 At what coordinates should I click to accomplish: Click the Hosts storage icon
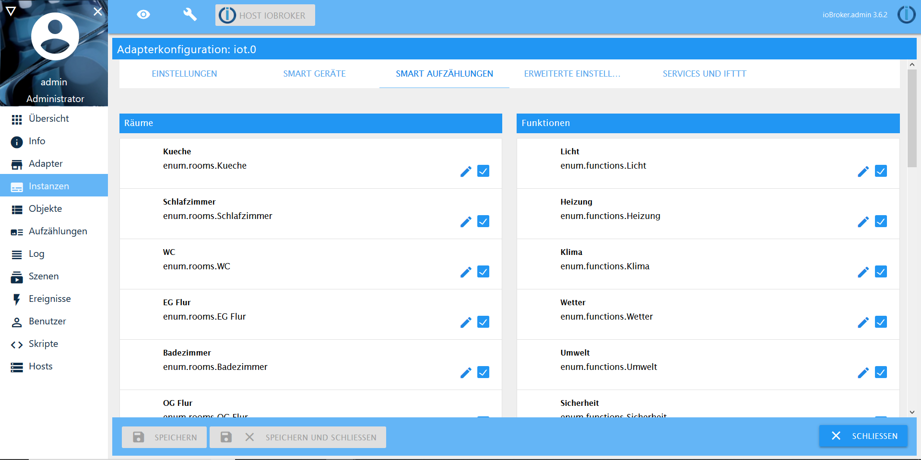click(17, 367)
